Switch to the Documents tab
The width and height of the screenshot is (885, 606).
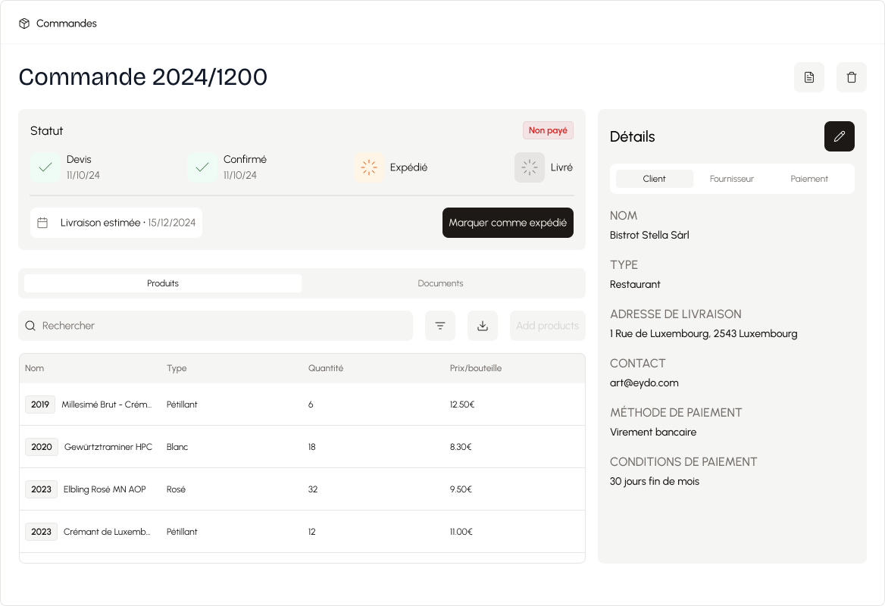(x=440, y=283)
